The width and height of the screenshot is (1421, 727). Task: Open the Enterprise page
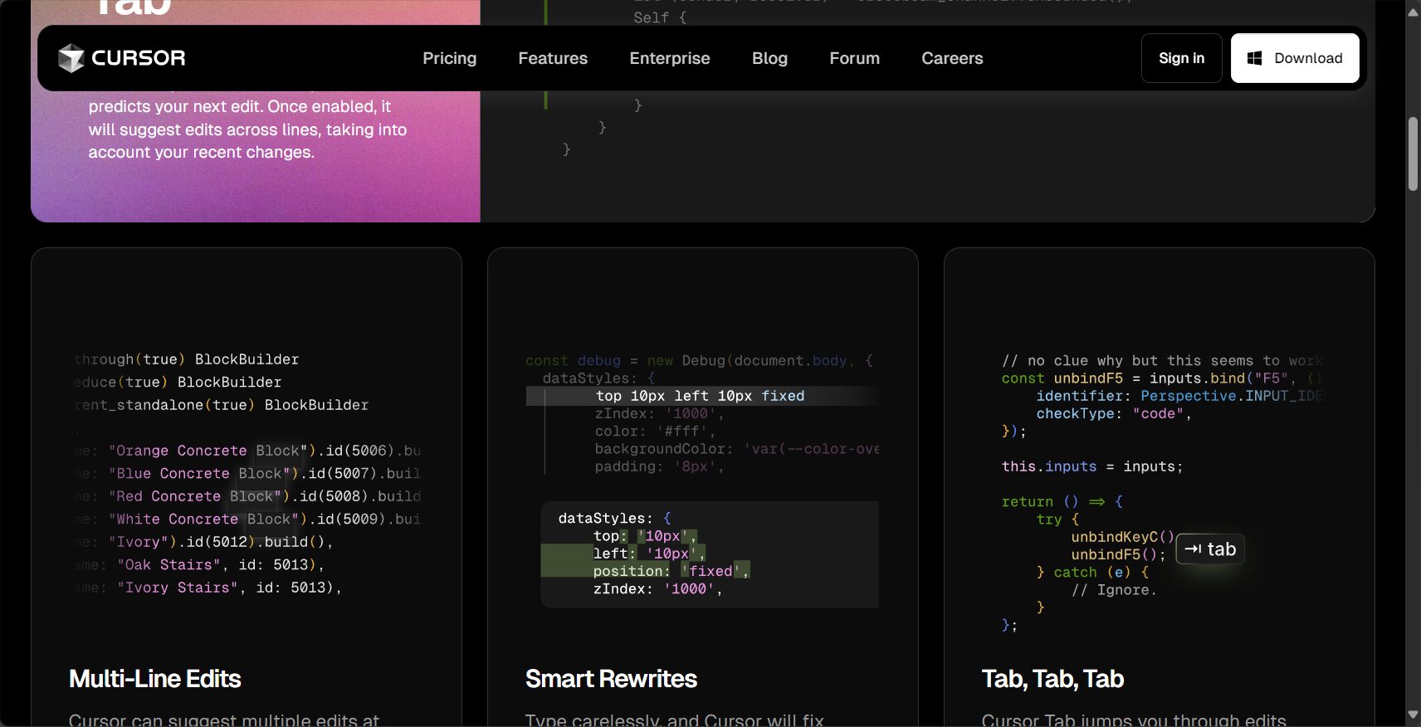pos(670,58)
